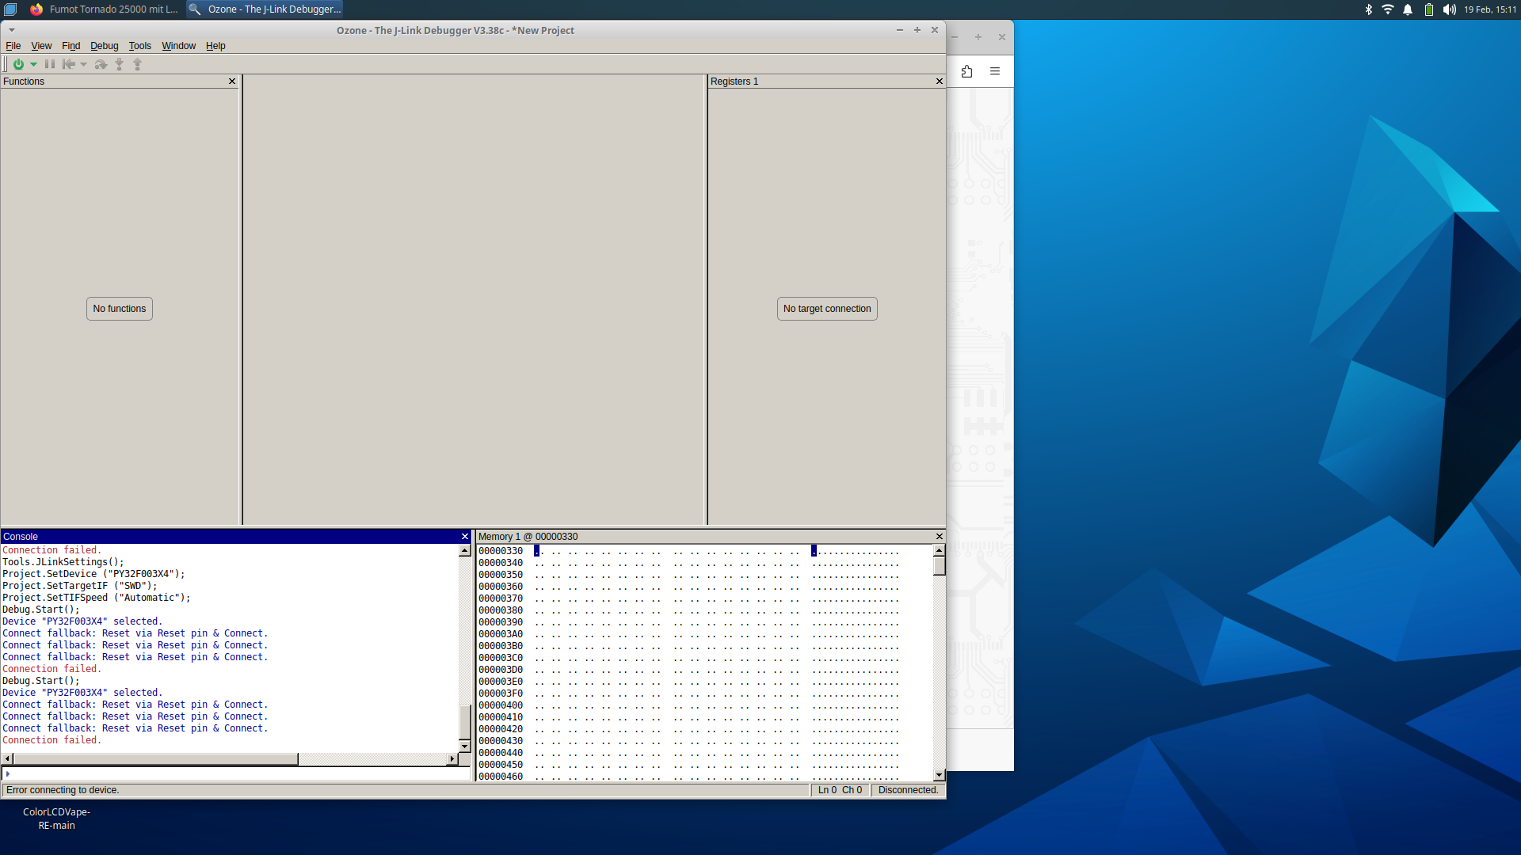Click the last 'Connection failed.' console line
This screenshot has height=855, width=1521.
(52, 740)
